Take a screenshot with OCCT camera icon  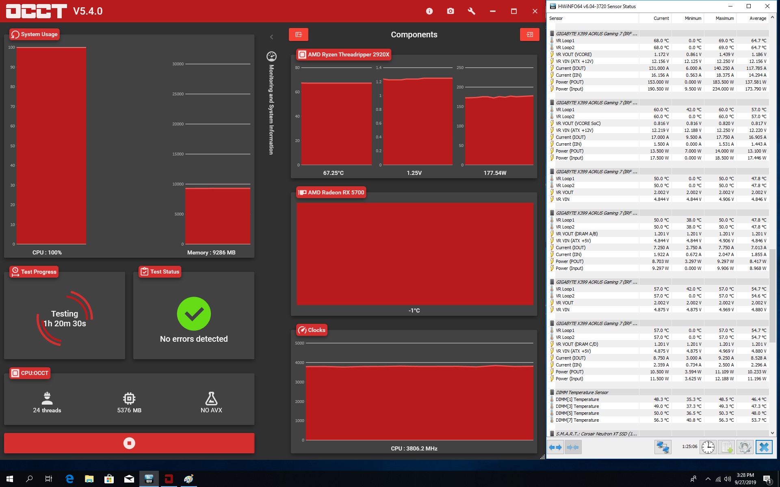(x=451, y=11)
